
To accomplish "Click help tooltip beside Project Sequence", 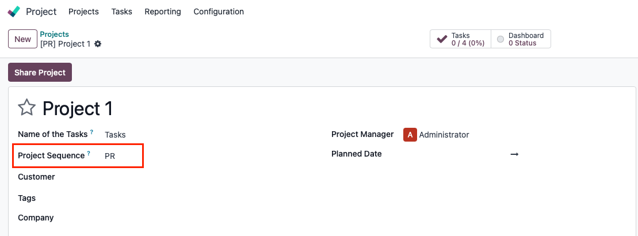I will click(89, 154).
